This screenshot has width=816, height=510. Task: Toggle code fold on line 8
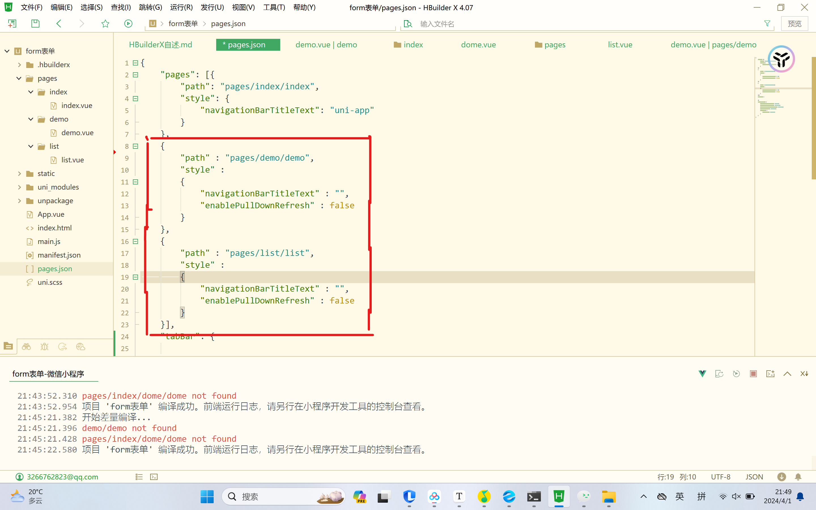(x=135, y=146)
